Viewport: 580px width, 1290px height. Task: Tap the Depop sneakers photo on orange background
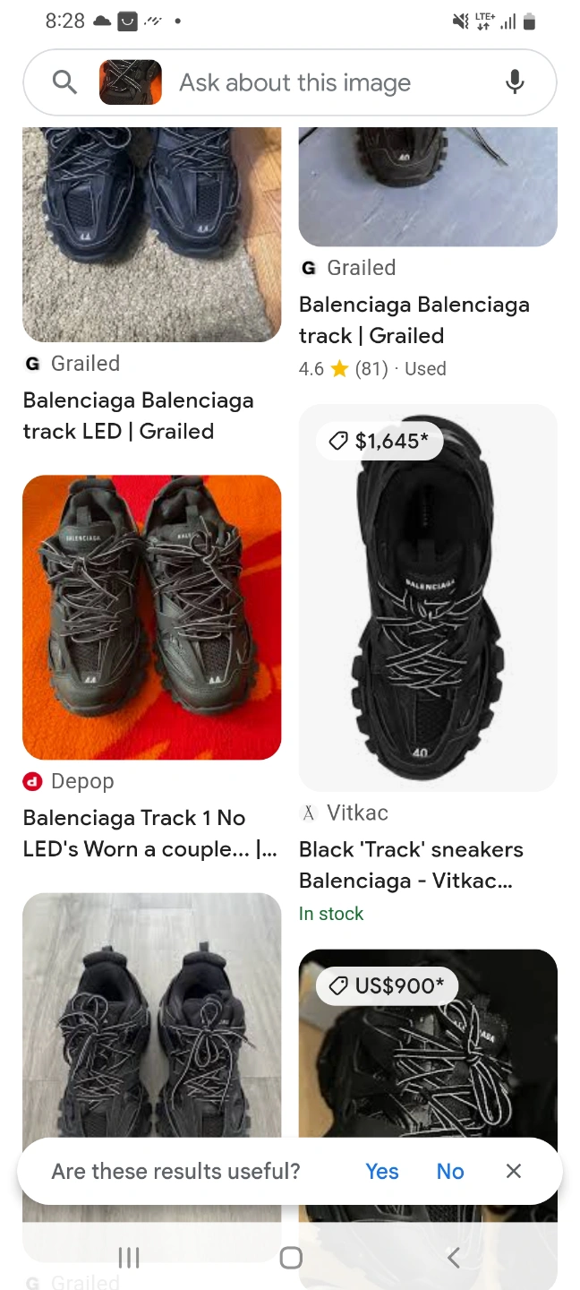pyautogui.click(x=152, y=616)
